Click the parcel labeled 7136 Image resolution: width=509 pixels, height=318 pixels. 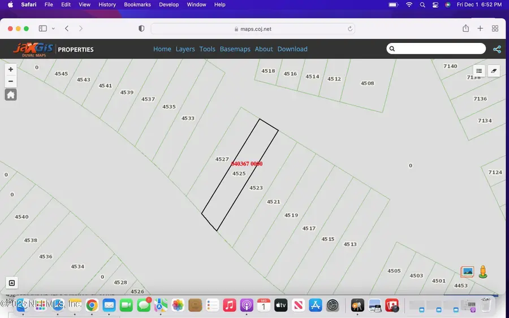pos(480,98)
